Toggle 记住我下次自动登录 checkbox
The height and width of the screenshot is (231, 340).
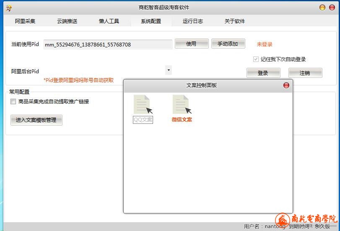(x=256, y=59)
